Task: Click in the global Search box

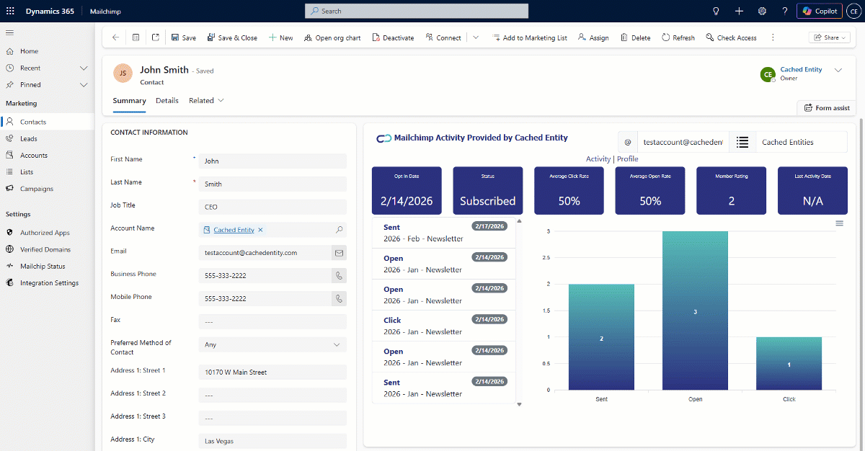Action: 417,11
